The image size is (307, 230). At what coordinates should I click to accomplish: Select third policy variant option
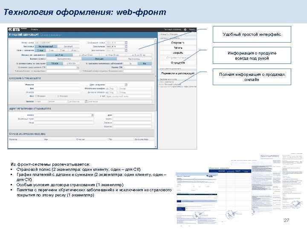pos(134,59)
